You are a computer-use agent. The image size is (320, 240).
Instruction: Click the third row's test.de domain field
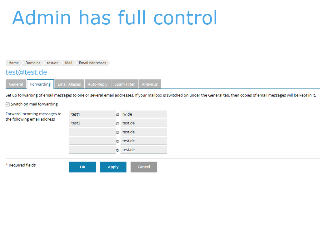pos(144,132)
